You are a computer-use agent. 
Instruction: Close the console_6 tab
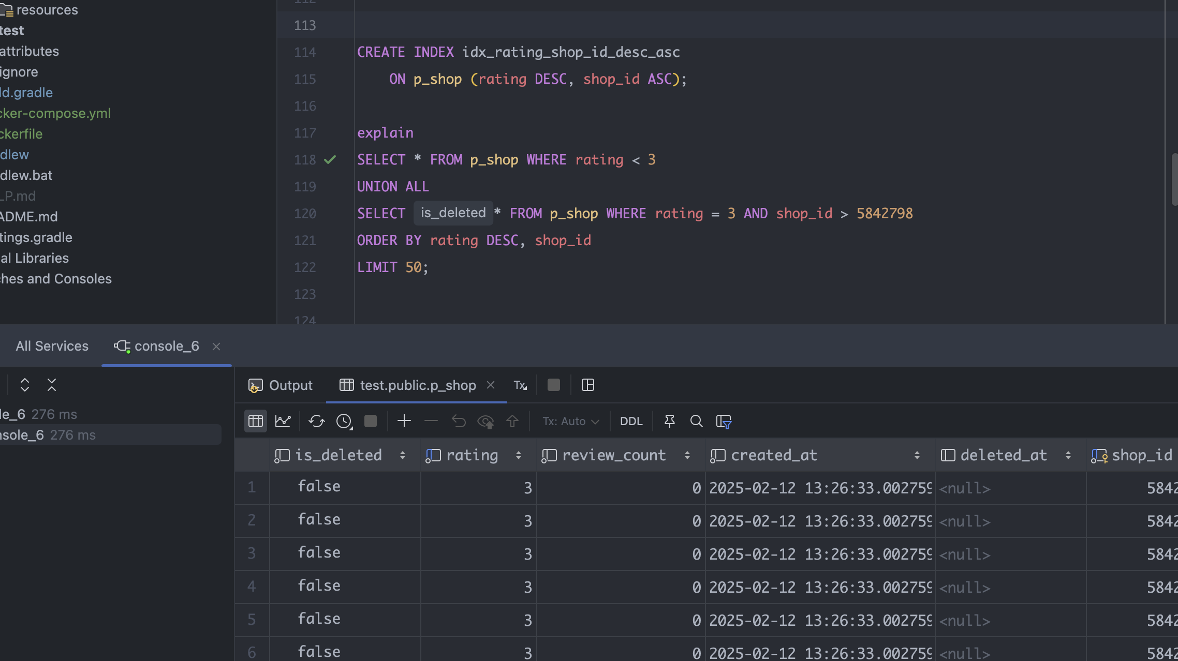(216, 347)
